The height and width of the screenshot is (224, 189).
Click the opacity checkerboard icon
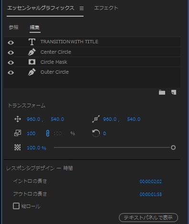pyautogui.click(x=18, y=147)
